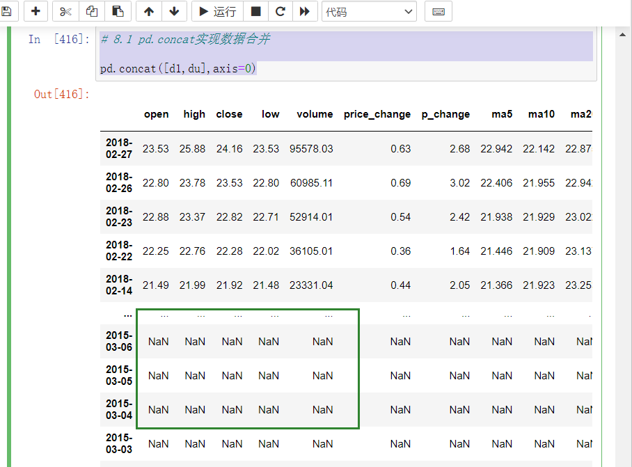
Task: Select close value 24.16
Action: pyautogui.click(x=229, y=149)
